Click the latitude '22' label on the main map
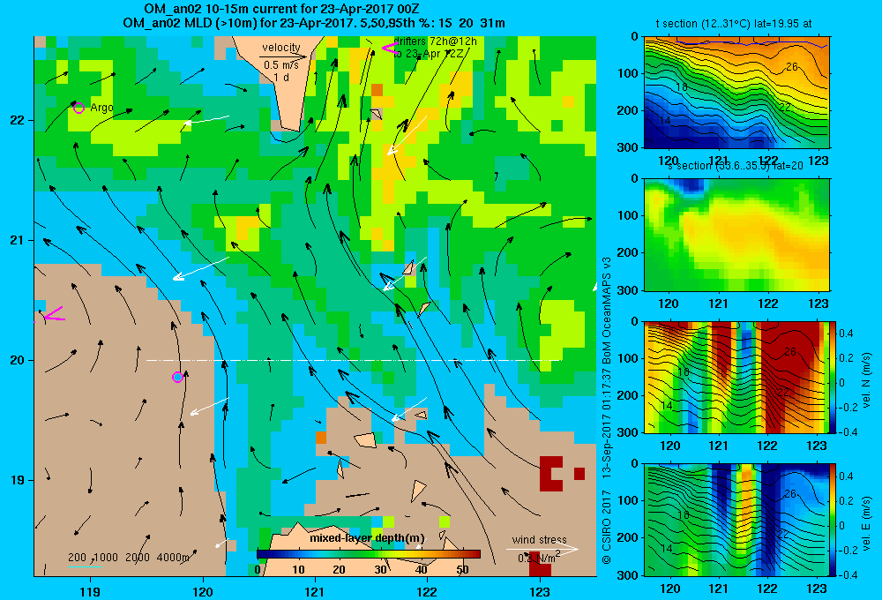This screenshot has width=882, height=600. (17, 121)
